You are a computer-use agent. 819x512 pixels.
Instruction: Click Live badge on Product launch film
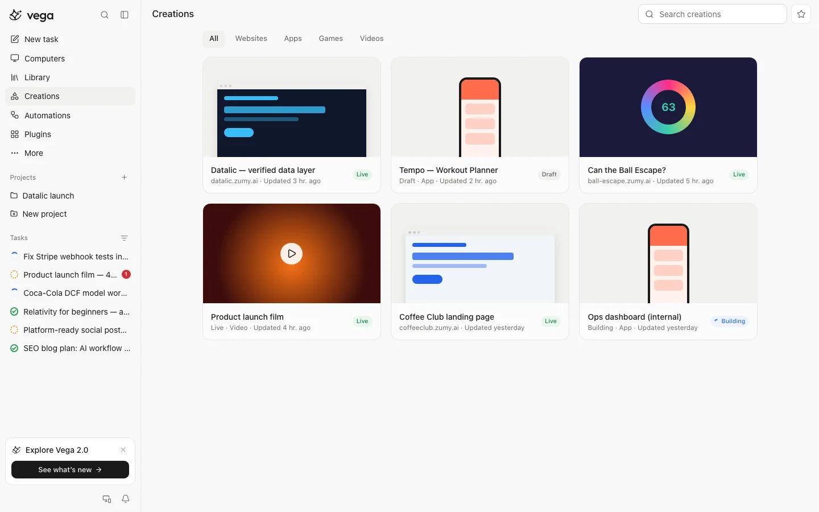[x=362, y=321]
